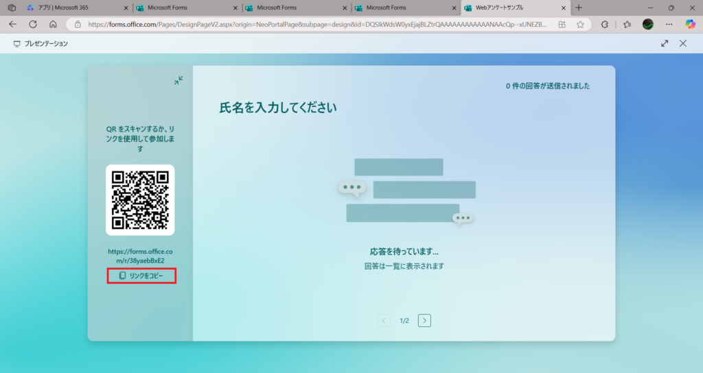Image resolution: width=703 pixels, height=373 pixels.
Task: Close the Webアンケートサンプル tab
Action: tap(564, 8)
